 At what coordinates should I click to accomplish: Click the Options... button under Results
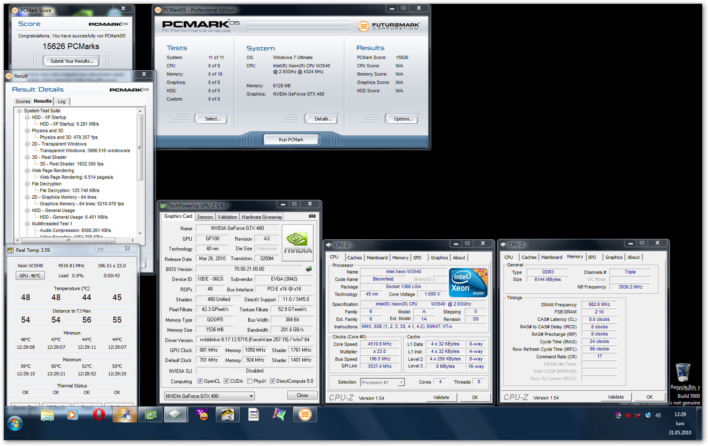(x=404, y=119)
